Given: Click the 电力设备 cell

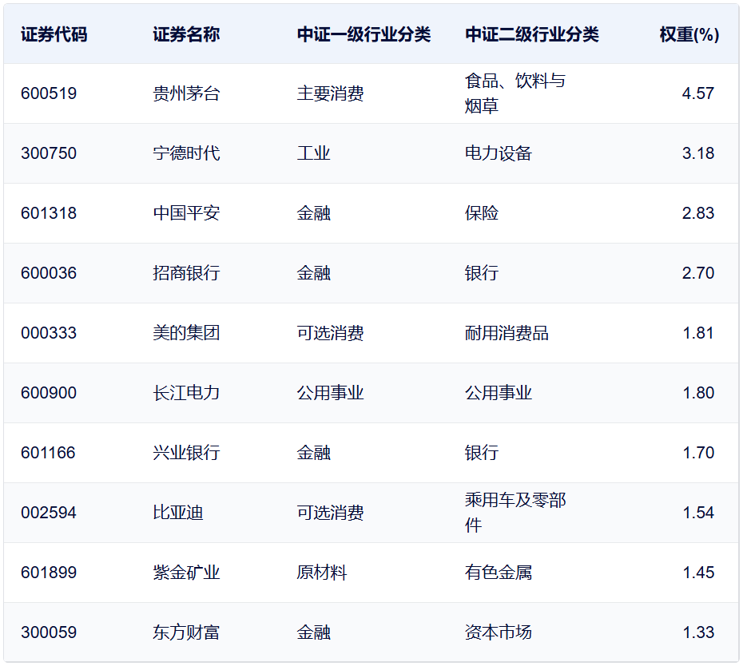Looking at the screenshot, I should coord(499,153).
